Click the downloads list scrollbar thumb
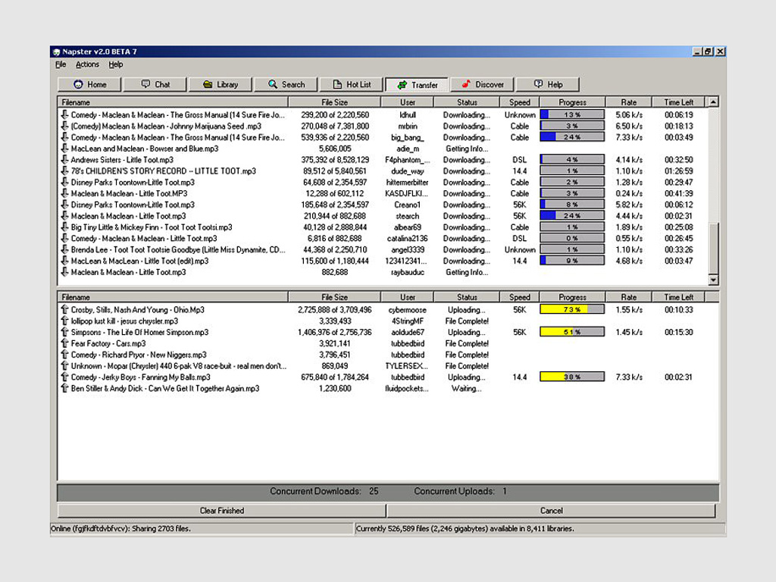Image resolution: width=776 pixels, height=582 pixels. click(x=713, y=248)
